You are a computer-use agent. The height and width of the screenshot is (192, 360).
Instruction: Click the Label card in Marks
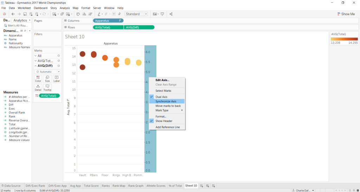point(57,79)
